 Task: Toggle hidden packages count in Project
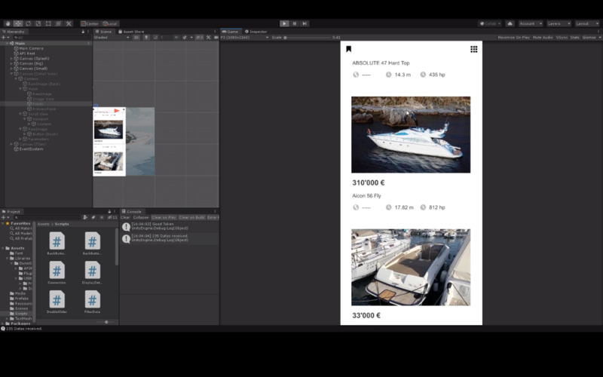(112, 217)
